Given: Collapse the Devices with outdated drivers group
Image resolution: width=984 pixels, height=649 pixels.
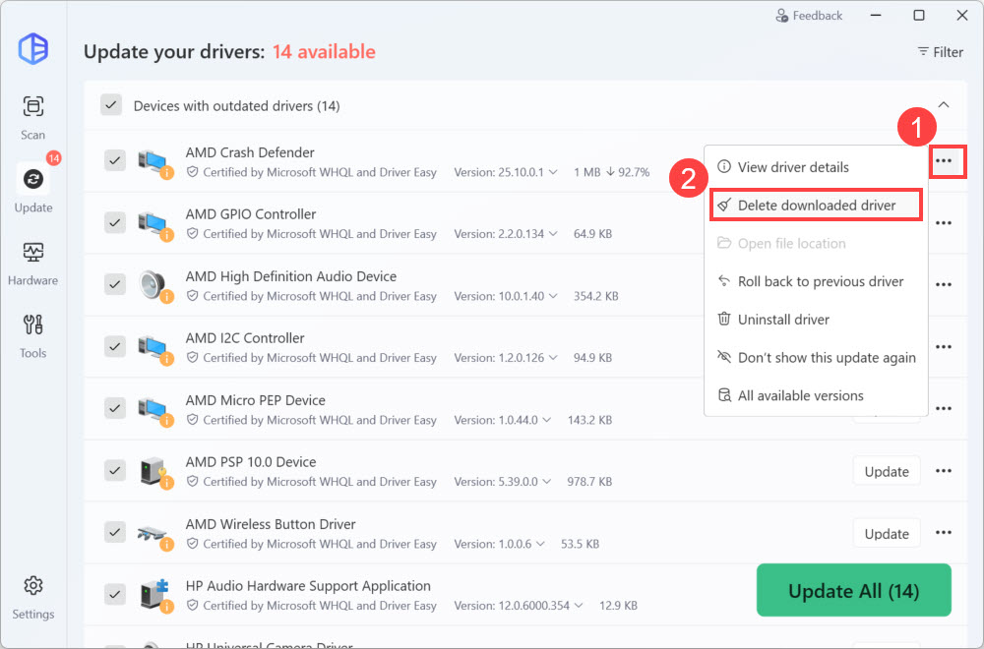Looking at the screenshot, I should click(x=943, y=105).
